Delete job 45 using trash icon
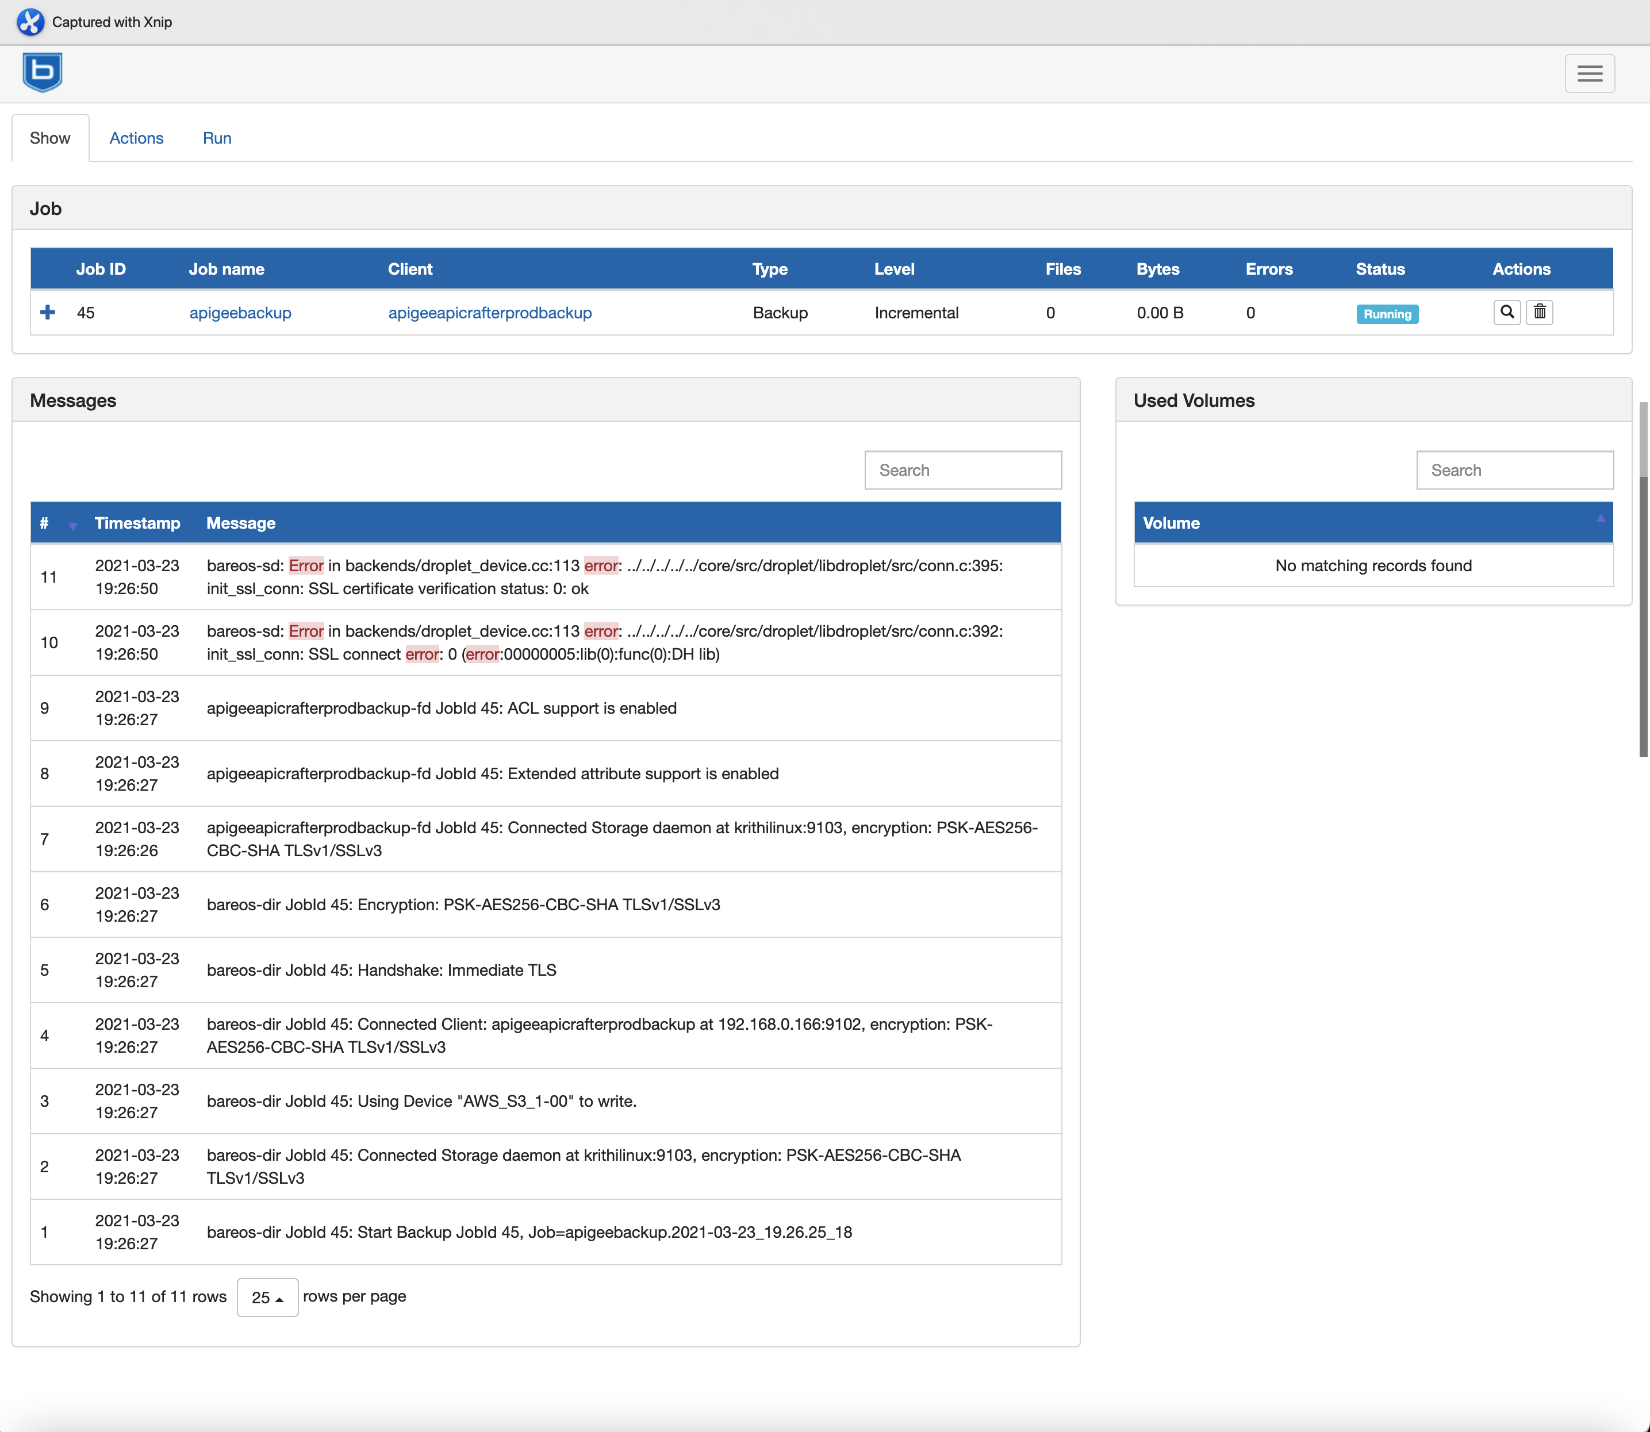1650x1432 pixels. tap(1540, 313)
